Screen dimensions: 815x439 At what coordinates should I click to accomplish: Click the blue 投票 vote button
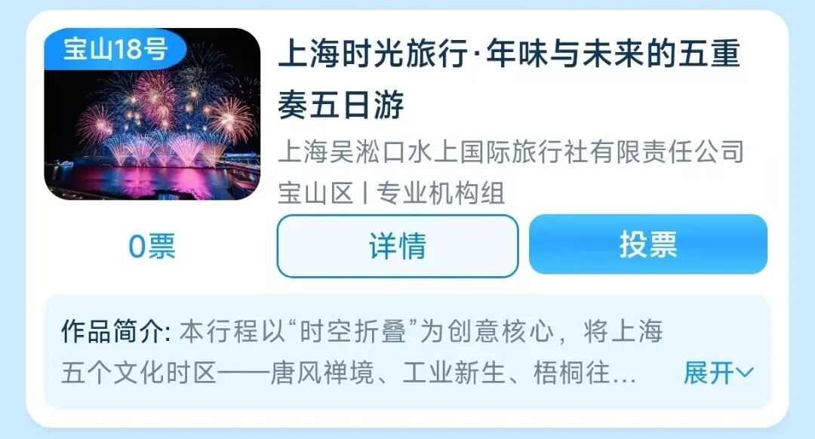tap(648, 244)
